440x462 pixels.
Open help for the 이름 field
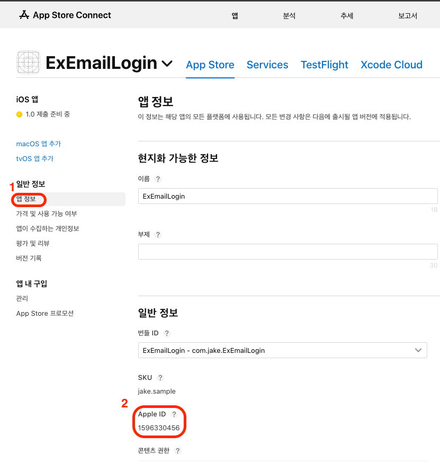(158, 179)
